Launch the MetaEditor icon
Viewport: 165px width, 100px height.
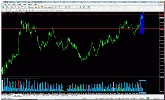click(x=39, y=7)
